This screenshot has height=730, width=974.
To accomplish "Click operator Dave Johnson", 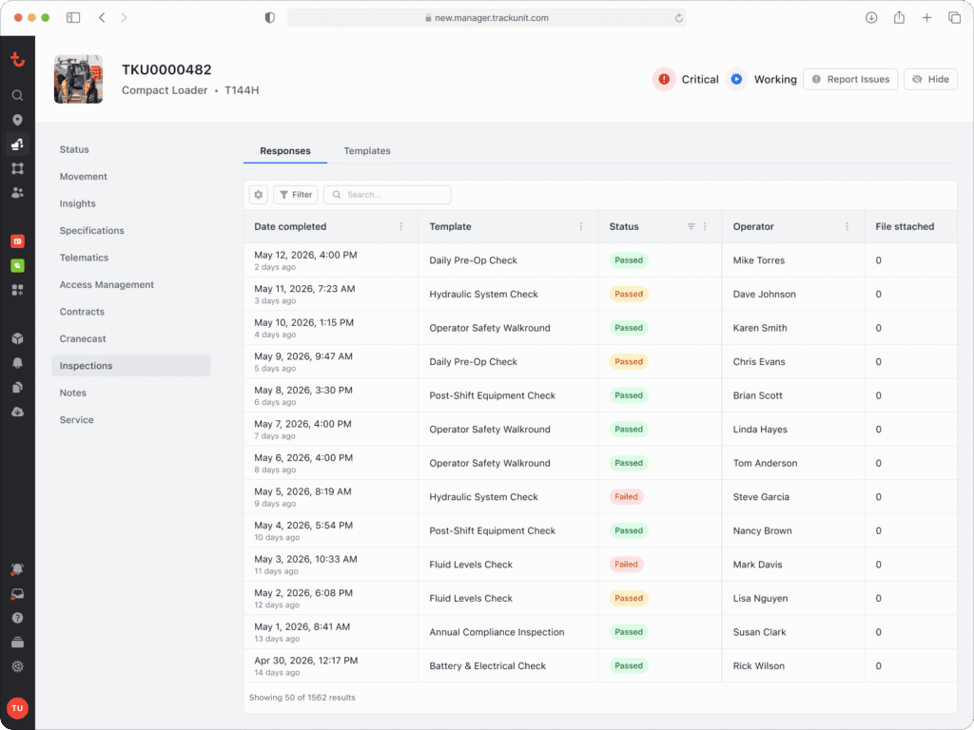I will [x=764, y=295].
